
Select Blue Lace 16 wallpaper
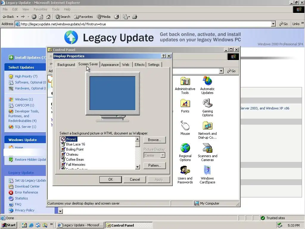(75, 144)
